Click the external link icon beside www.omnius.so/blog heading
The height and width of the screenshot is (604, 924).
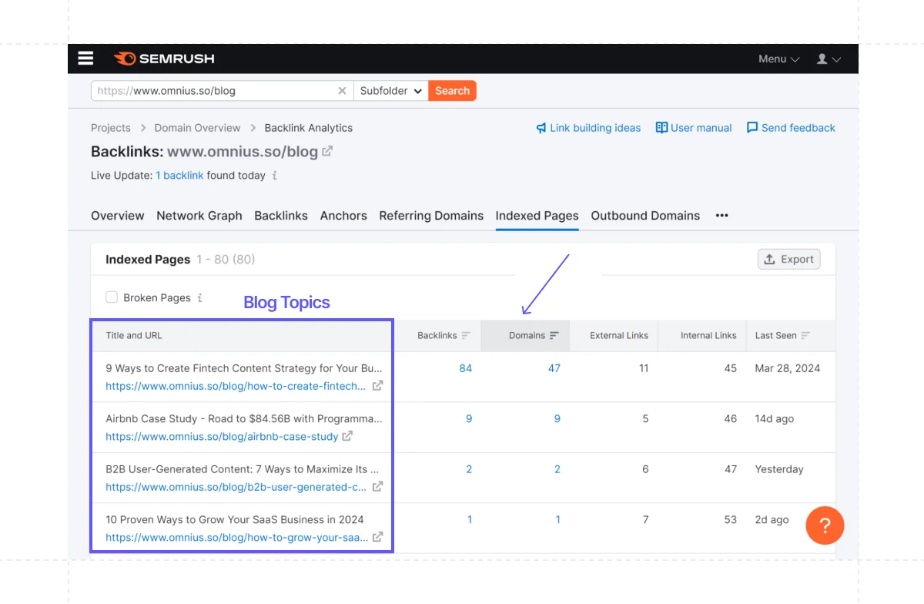tap(326, 151)
